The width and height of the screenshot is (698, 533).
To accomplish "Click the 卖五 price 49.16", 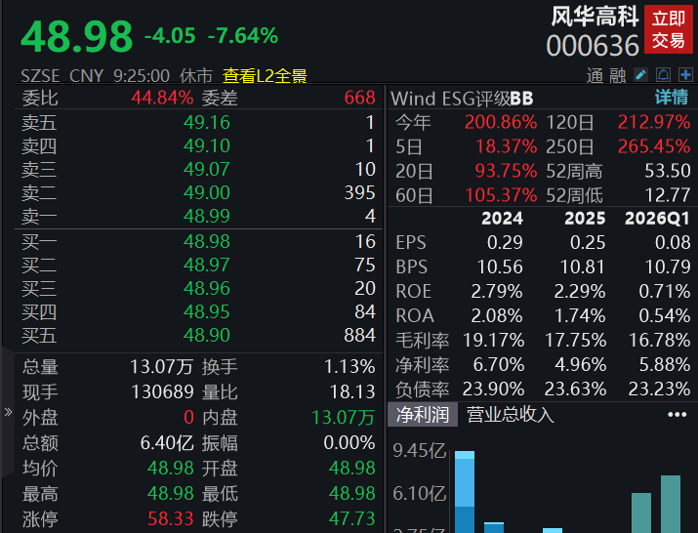I will pos(207,122).
